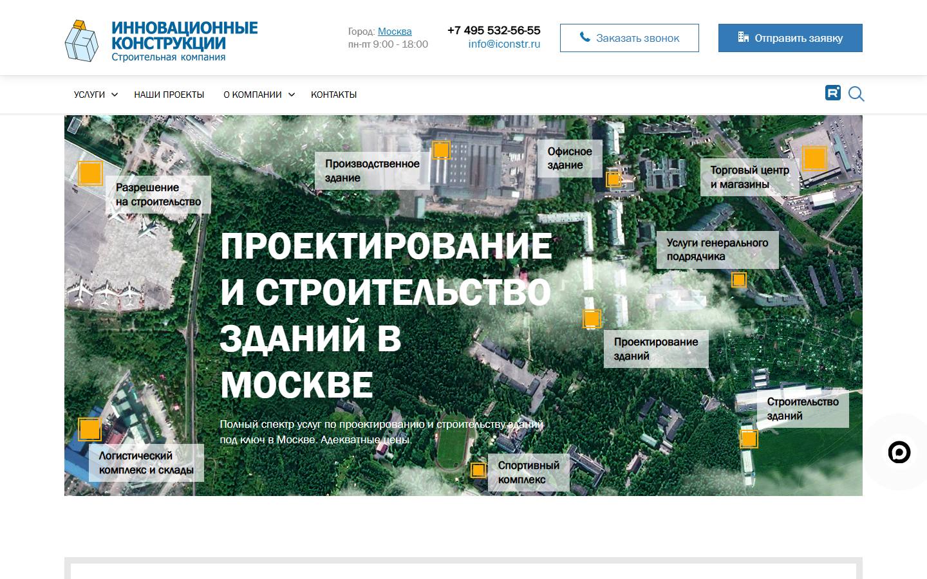Click the orange marker for Спортивный комплекс
Screen dimensions: 927x579
(478, 470)
